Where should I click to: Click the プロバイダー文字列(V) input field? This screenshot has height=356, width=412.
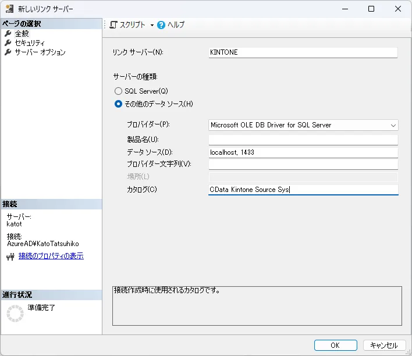point(303,165)
